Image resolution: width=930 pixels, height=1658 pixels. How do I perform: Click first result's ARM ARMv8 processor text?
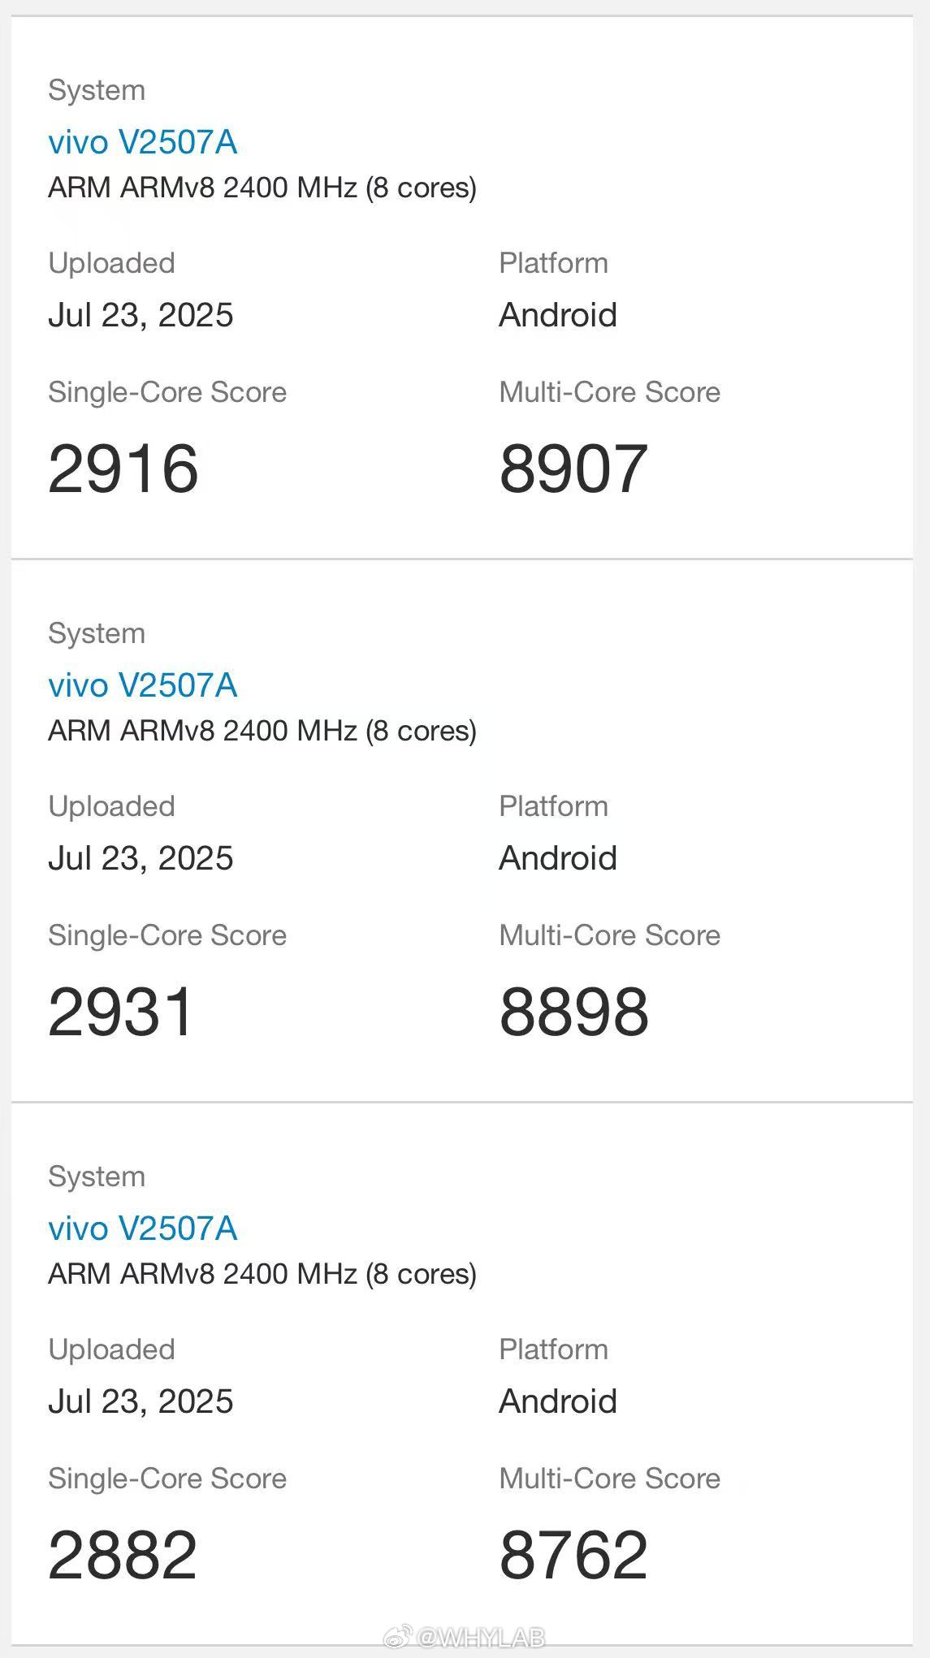tap(262, 188)
